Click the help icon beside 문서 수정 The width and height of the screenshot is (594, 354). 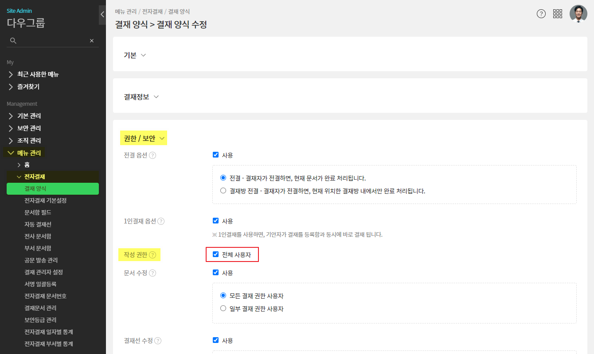(x=152, y=273)
